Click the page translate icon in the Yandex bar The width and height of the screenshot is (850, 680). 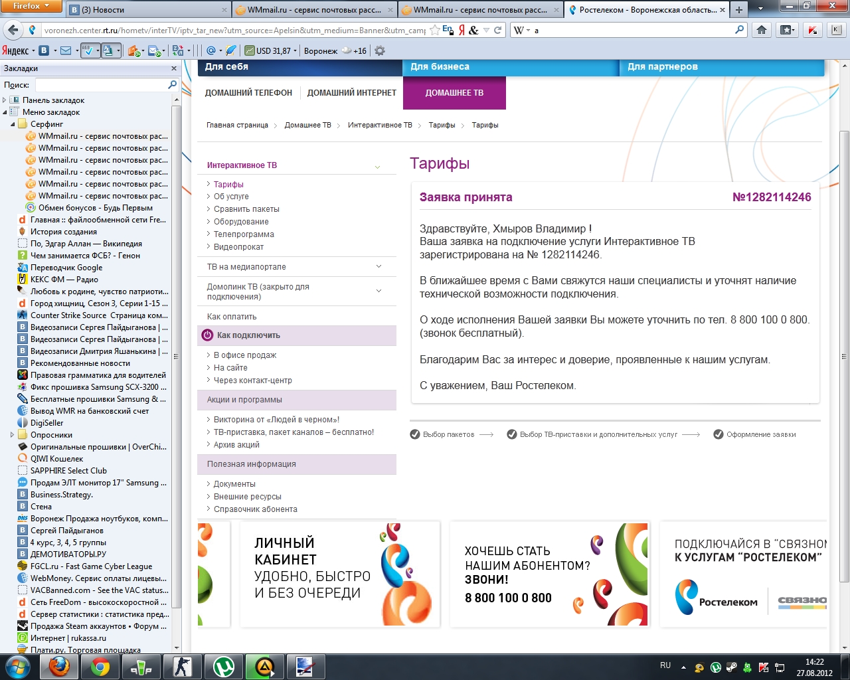108,50
